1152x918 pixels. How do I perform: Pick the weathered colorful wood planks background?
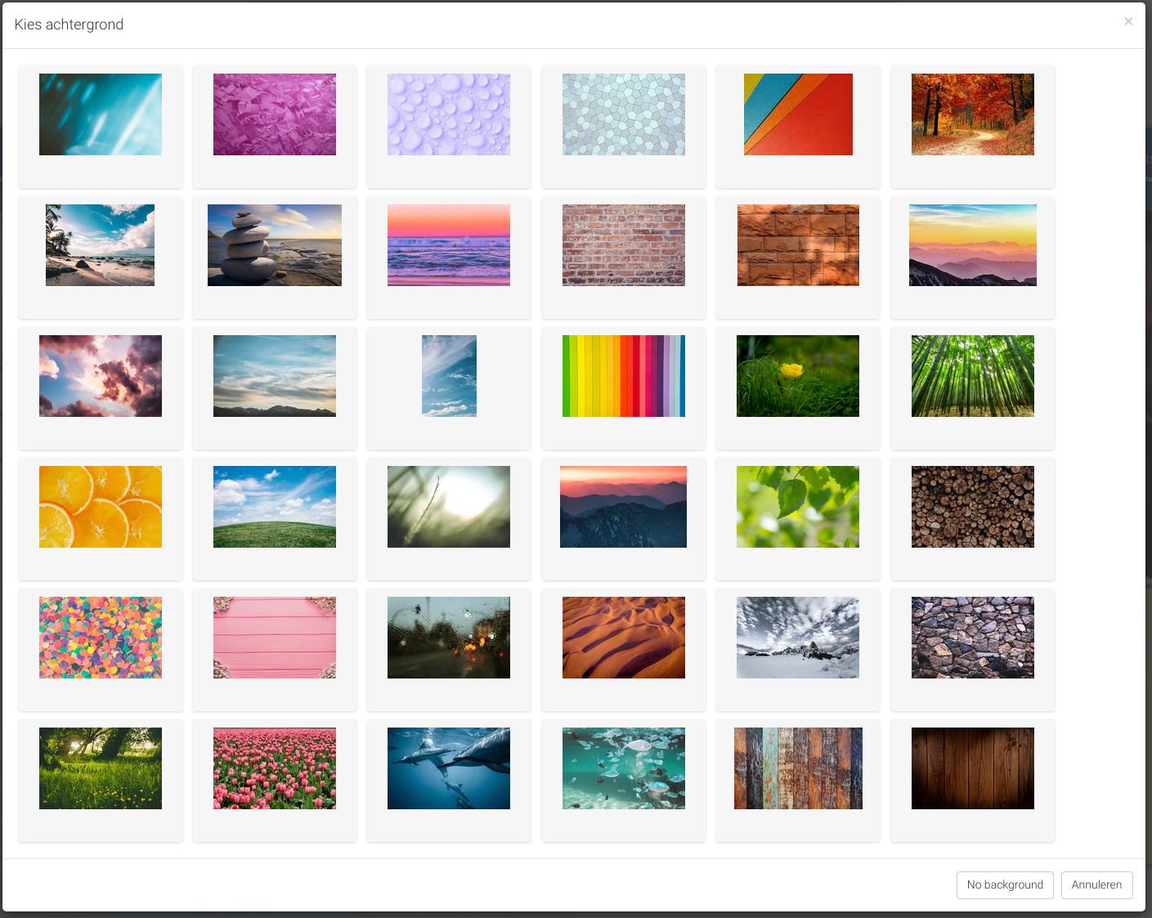pos(798,768)
